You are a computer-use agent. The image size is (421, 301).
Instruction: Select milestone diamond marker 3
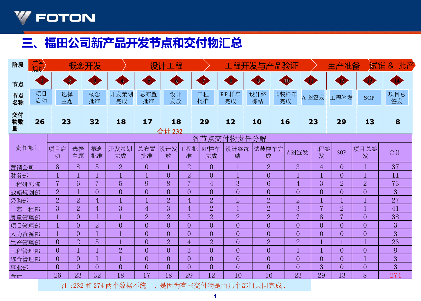click(95, 81)
